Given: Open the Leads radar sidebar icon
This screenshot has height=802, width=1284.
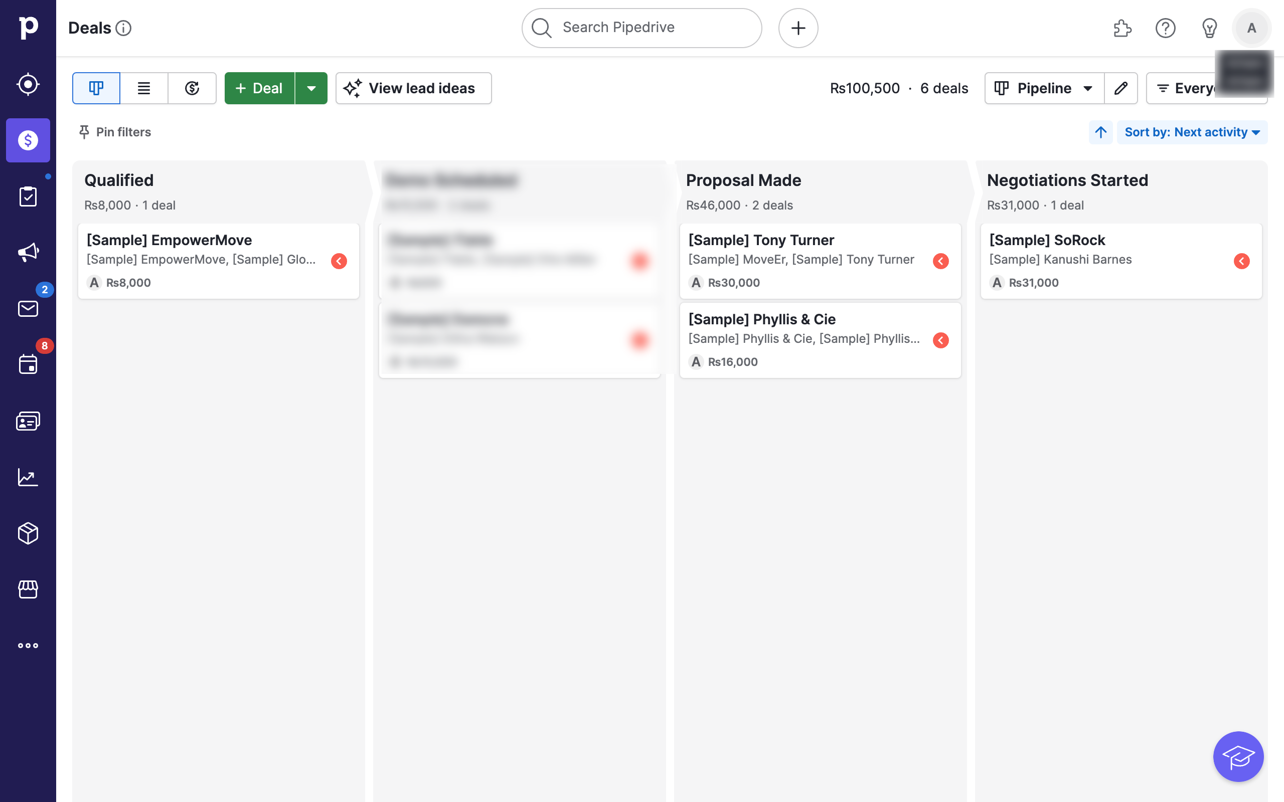Looking at the screenshot, I should point(28,84).
